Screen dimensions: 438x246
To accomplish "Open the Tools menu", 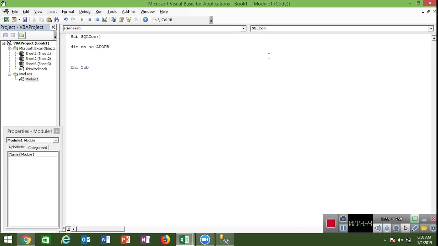I will pyautogui.click(x=112, y=12).
